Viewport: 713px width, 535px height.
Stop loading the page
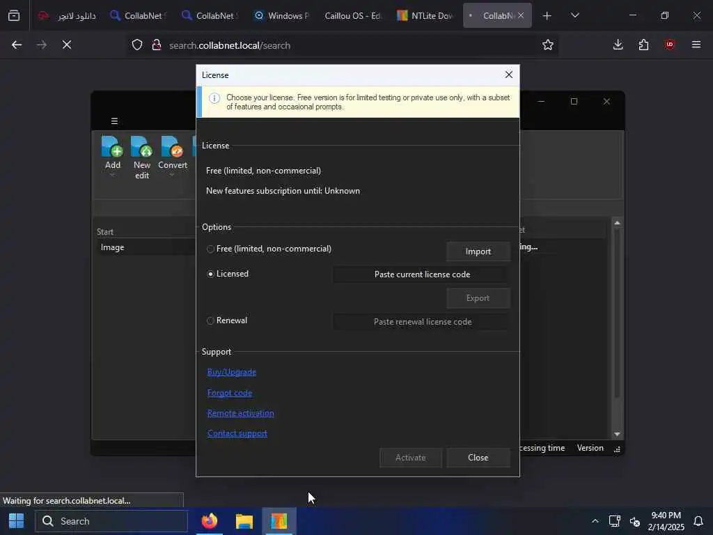coord(67,45)
